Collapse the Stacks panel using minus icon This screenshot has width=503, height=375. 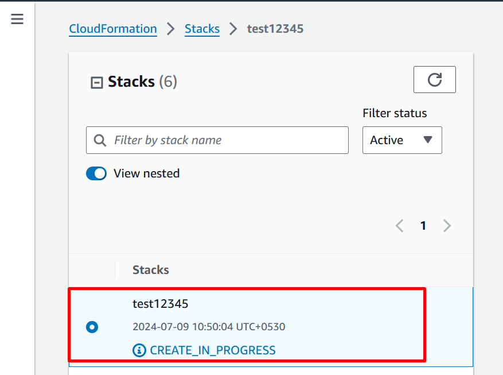coord(96,83)
